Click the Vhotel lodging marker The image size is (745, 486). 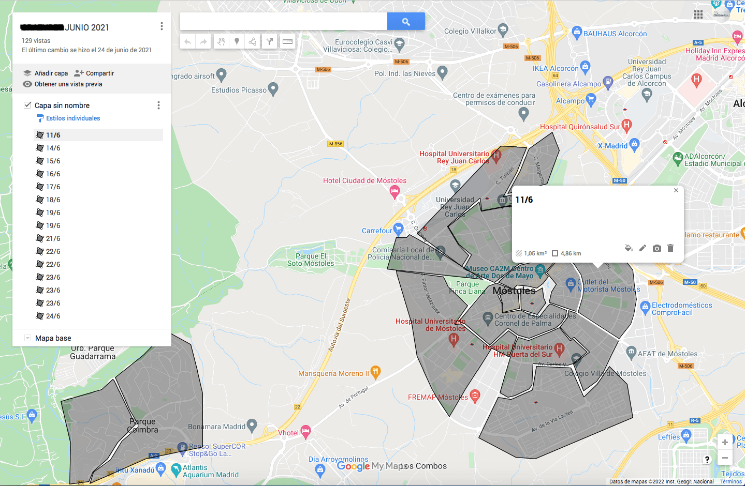pos(306,431)
